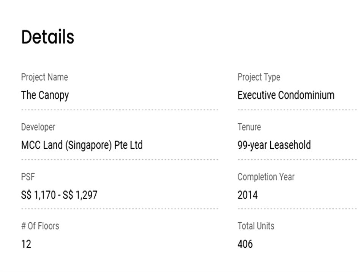Click the 99-year Leasehold tenure value
The image size is (358, 272).
point(274,145)
